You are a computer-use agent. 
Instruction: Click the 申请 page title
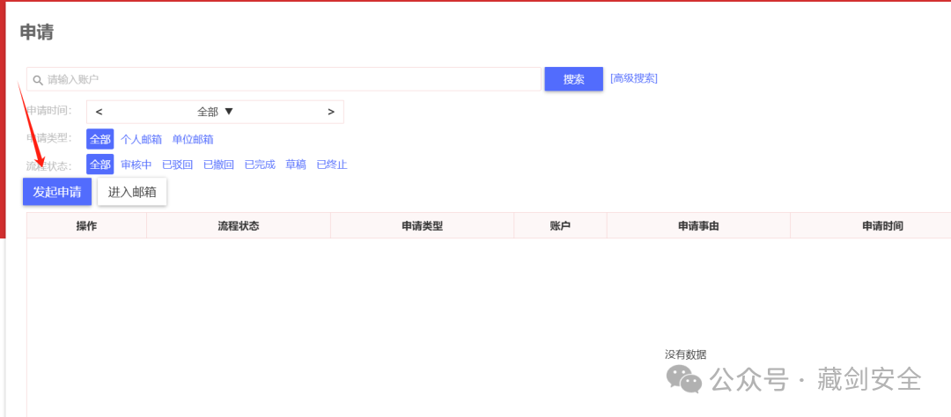click(37, 33)
